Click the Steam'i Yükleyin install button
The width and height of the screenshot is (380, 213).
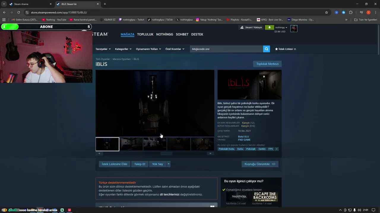tap(251, 28)
